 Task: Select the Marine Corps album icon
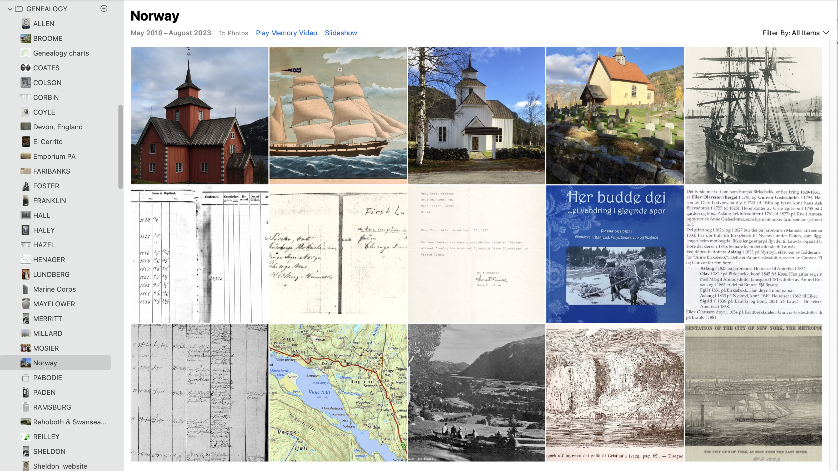[x=26, y=289]
